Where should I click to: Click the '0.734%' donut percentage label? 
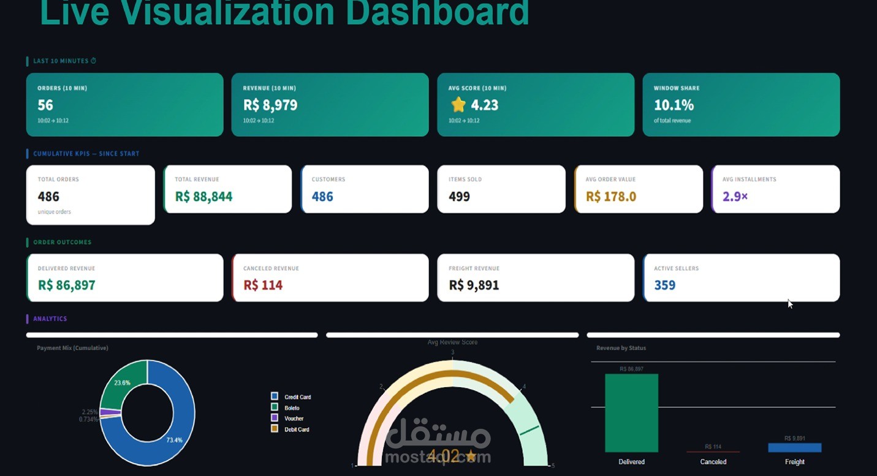pyautogui.click(x=89, y=419)
